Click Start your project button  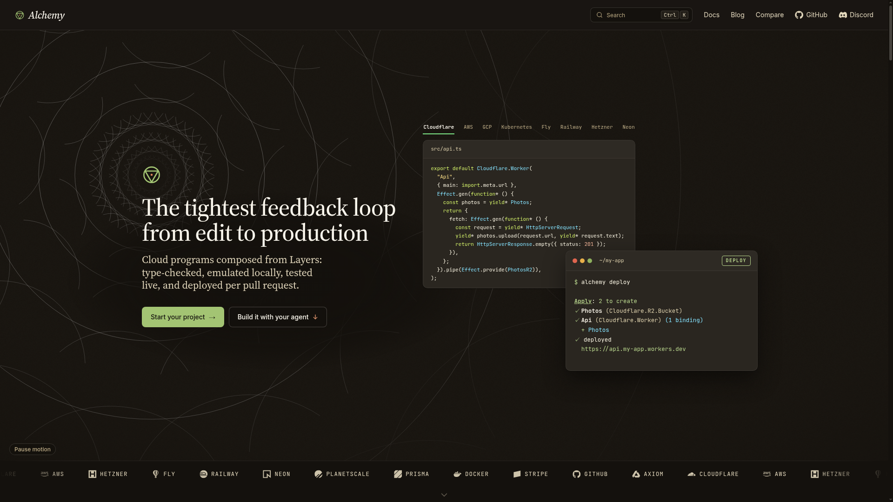[x=183, y=317]
